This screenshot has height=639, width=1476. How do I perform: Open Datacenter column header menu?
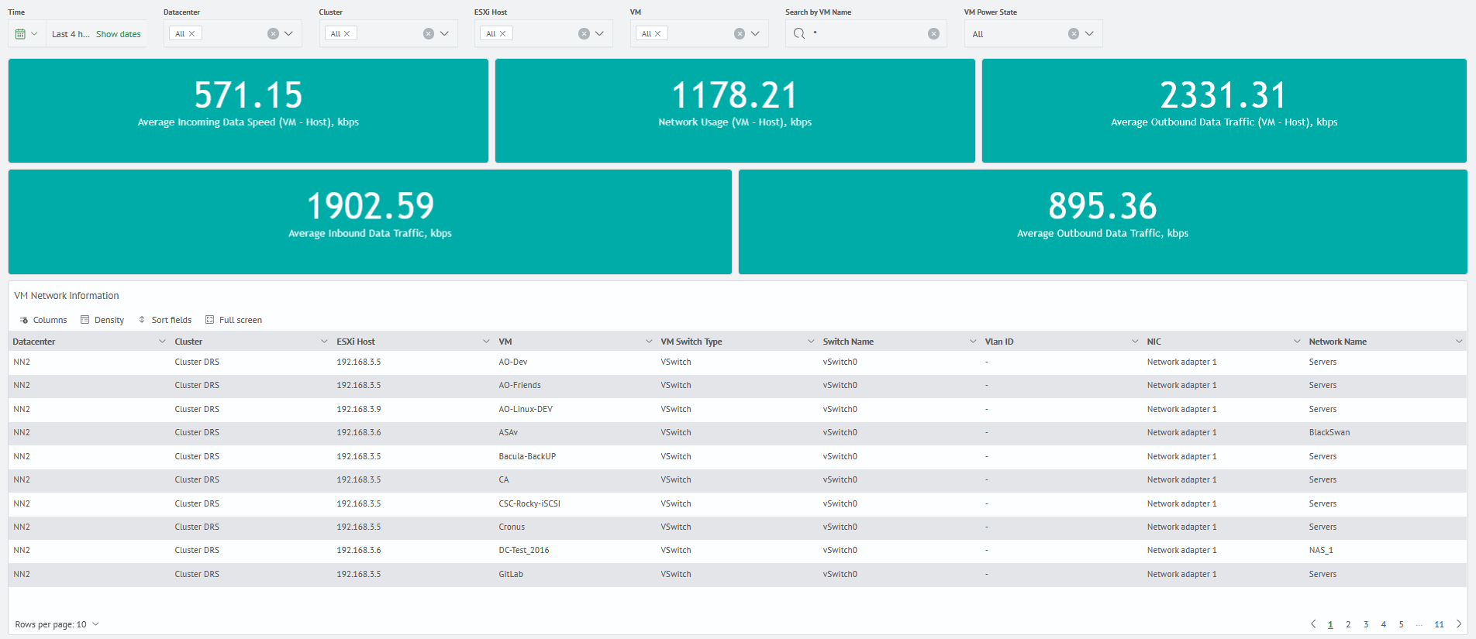(162, 342)
